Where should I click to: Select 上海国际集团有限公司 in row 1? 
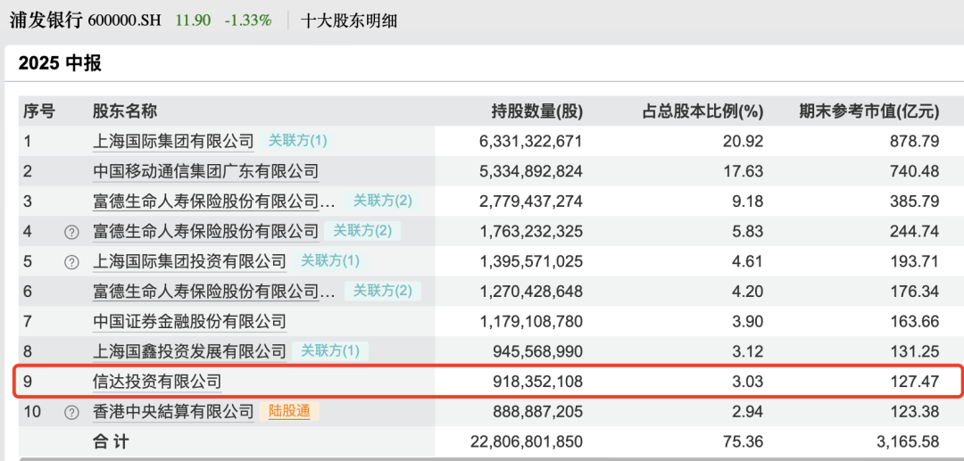(173, 141)
